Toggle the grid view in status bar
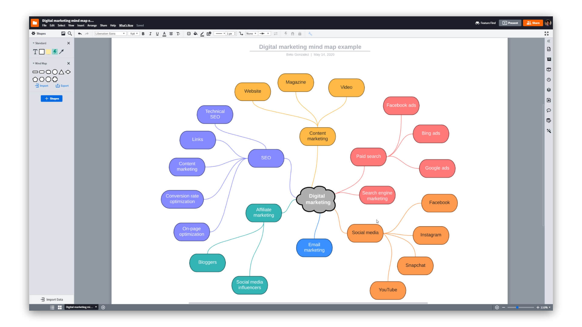This screenshot has height=327, width=582. click(x=59, y=307)
